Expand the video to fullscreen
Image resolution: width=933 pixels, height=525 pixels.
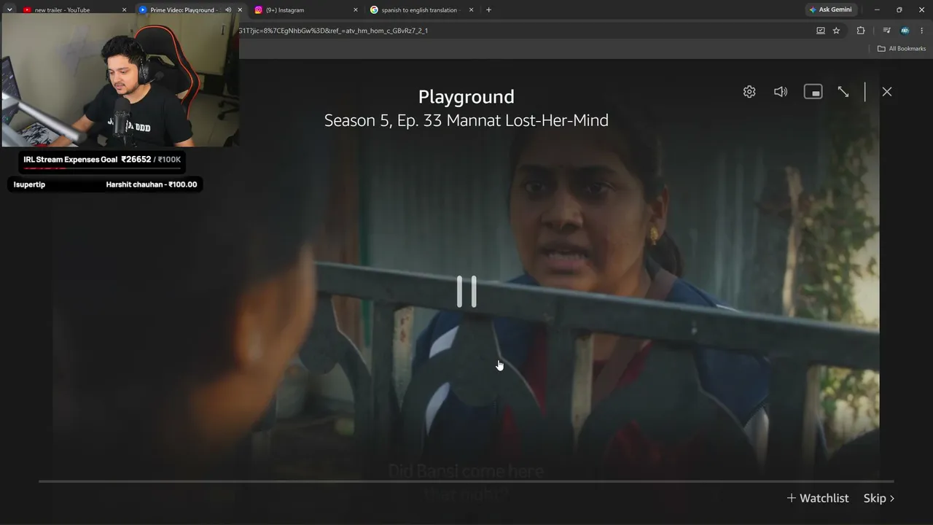click(x=843, y=92)
